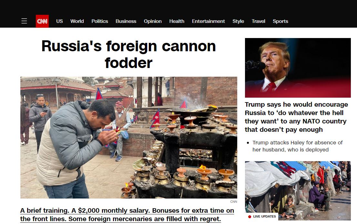Screen dimensions: 357x224
Task: Click the photo of the man praying
Action: [x=129, y=138]
